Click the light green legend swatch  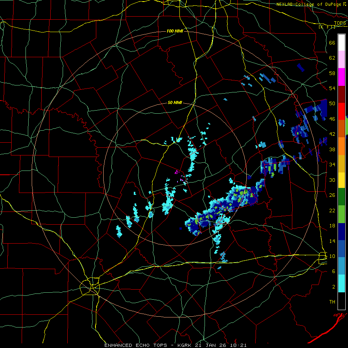341,214
